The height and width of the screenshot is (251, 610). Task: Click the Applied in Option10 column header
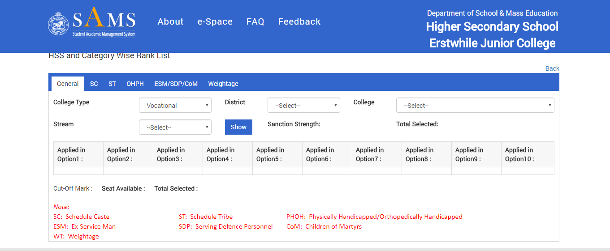tap(527, 154)
